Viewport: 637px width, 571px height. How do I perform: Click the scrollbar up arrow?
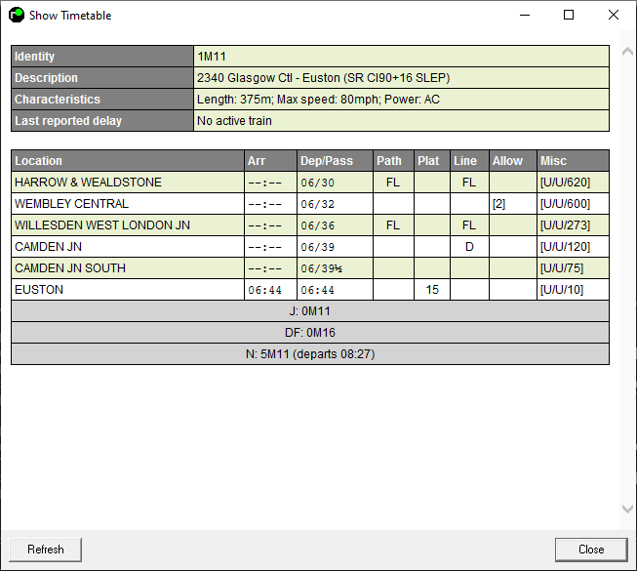click(627, 51)
